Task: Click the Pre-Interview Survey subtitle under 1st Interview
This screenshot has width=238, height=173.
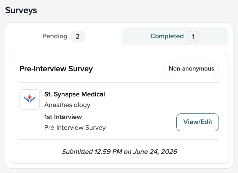Action: point(75,128)
